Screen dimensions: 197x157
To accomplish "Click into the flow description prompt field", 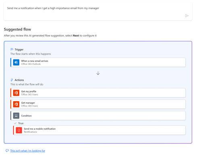I will 98,11.
